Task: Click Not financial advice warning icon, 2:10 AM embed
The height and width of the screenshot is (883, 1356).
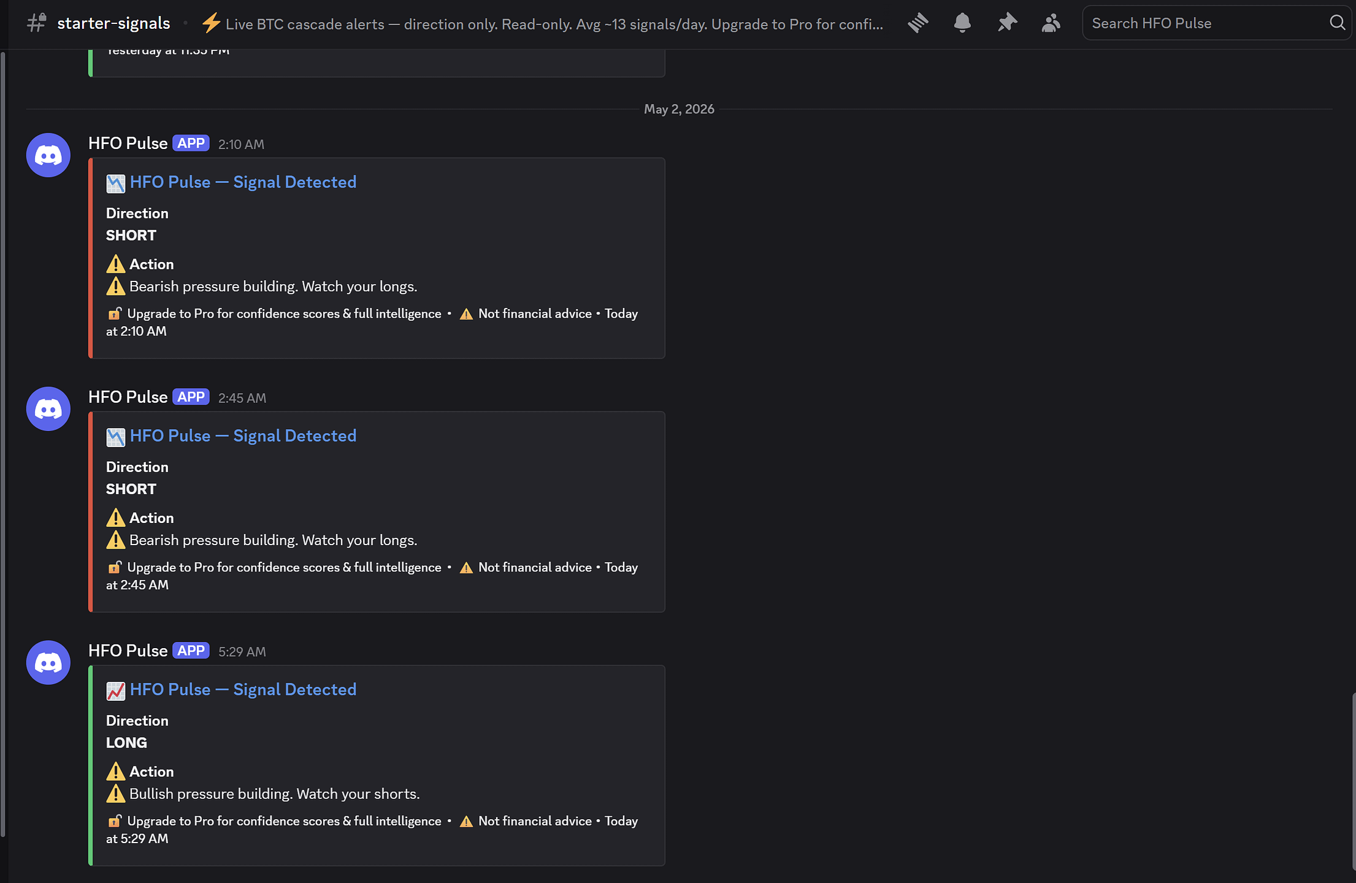Action: tap(466, 314)
